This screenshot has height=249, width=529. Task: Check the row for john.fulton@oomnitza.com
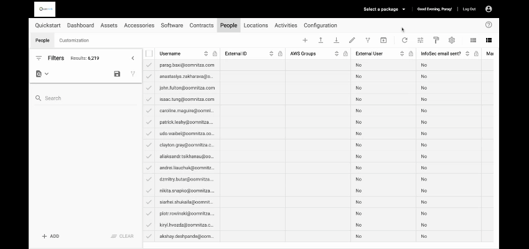[149, 88]
